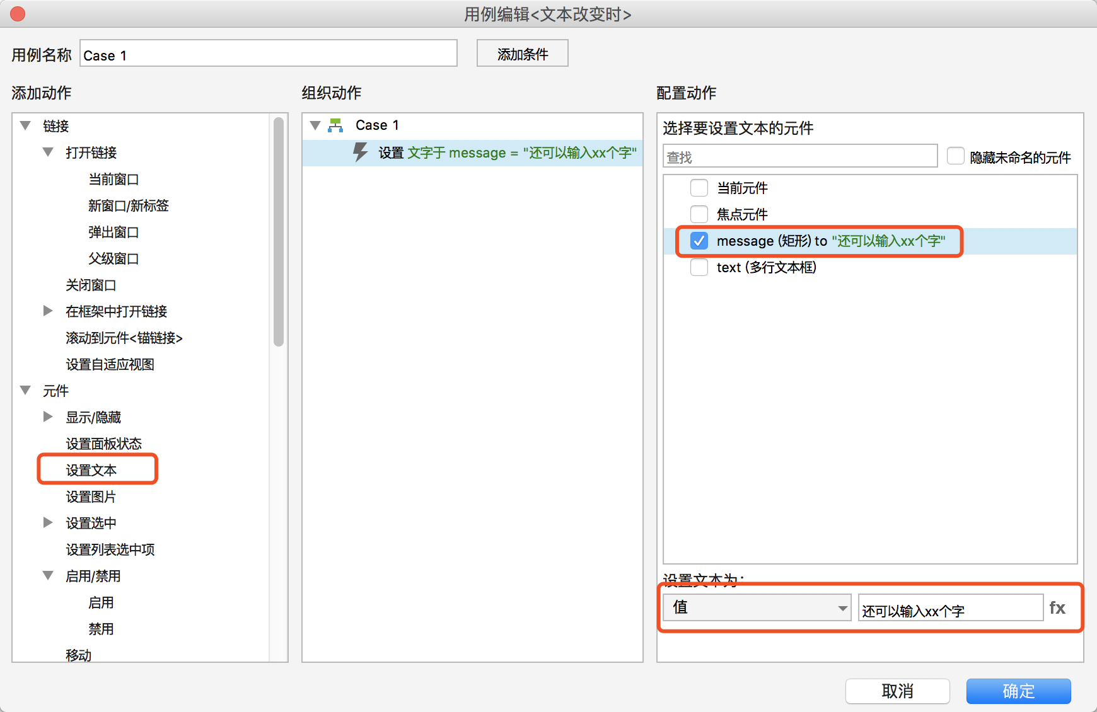Image resolution: width=1097 pixels, height=712 pixels.
Task: Click the 取消 button
Action: pyautogui.click(x=898, y=691)
